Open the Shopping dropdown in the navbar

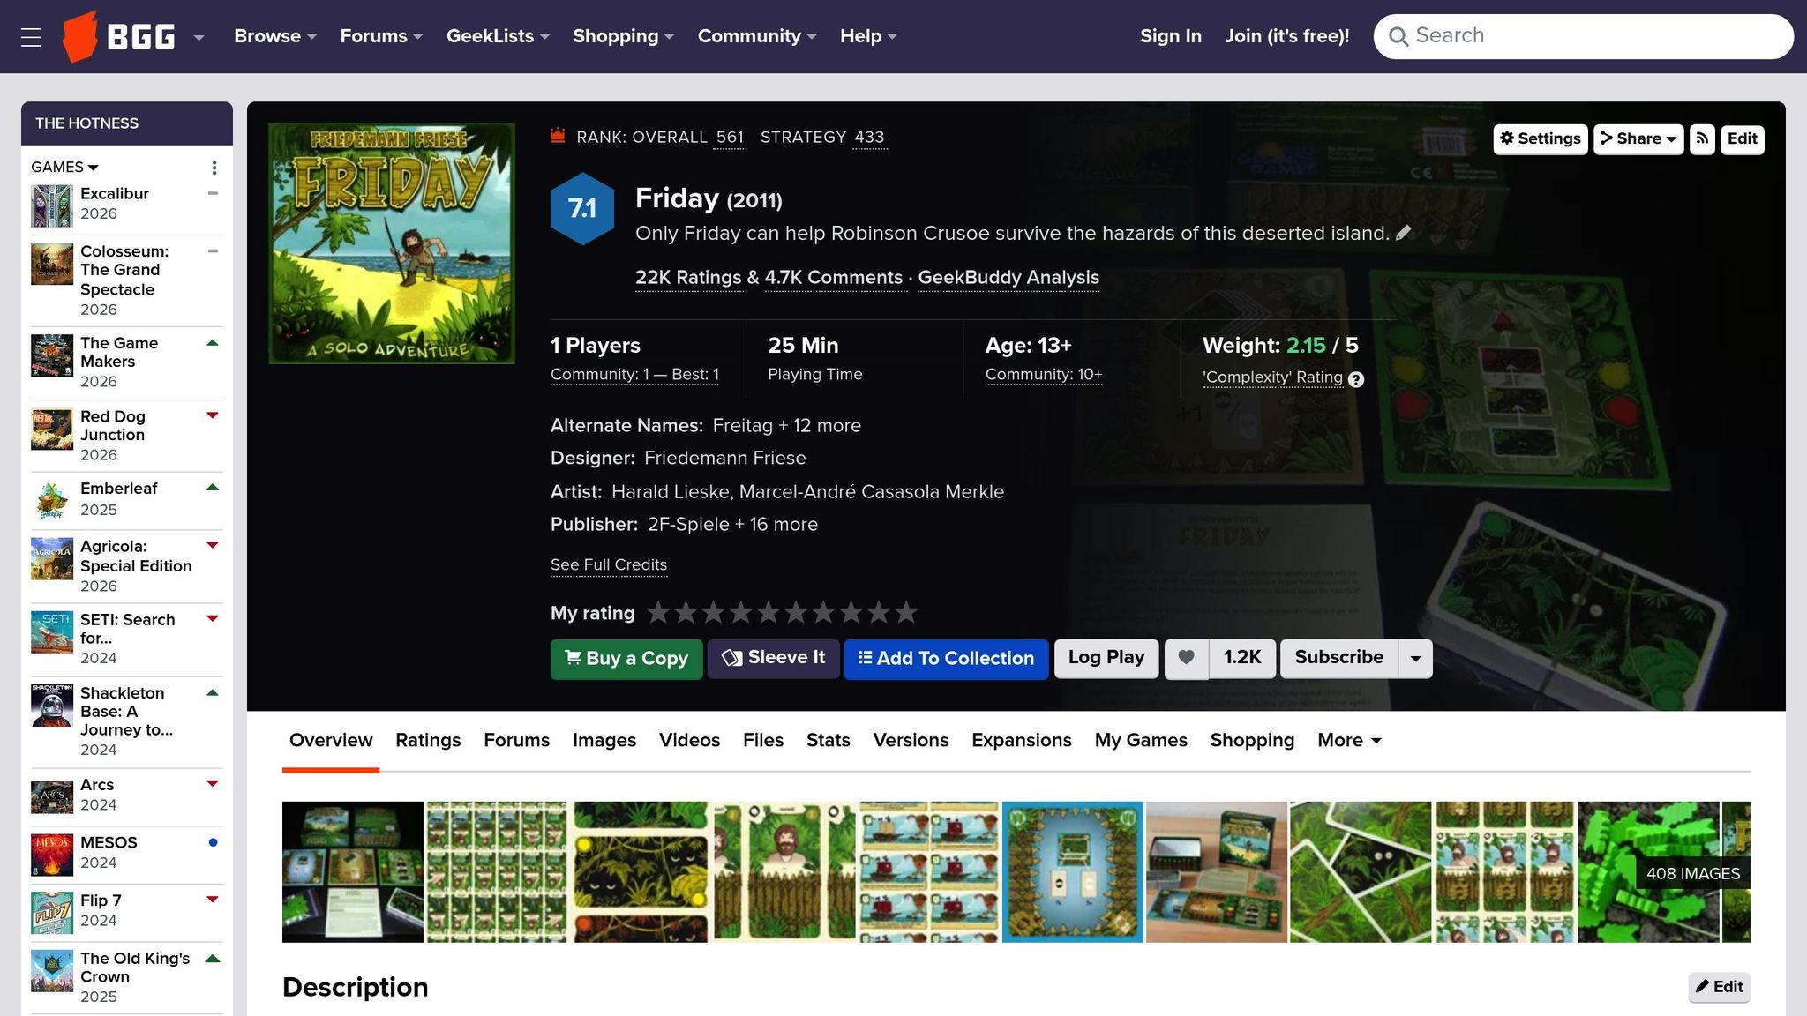(x=624, y=36)
